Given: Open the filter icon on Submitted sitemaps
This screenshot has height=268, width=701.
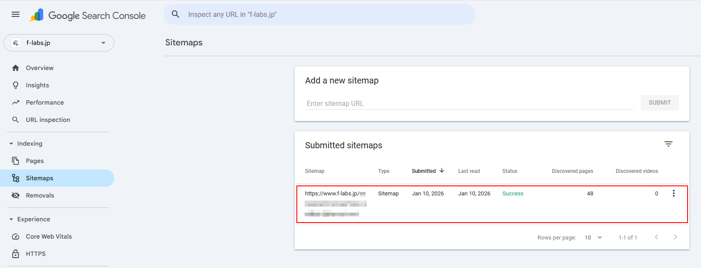Looking at the screenshot, I should pos(669,144).
